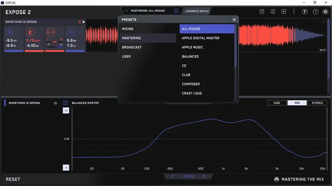Click the Expose 2 title
332x186 pixels.
[18, 12]
